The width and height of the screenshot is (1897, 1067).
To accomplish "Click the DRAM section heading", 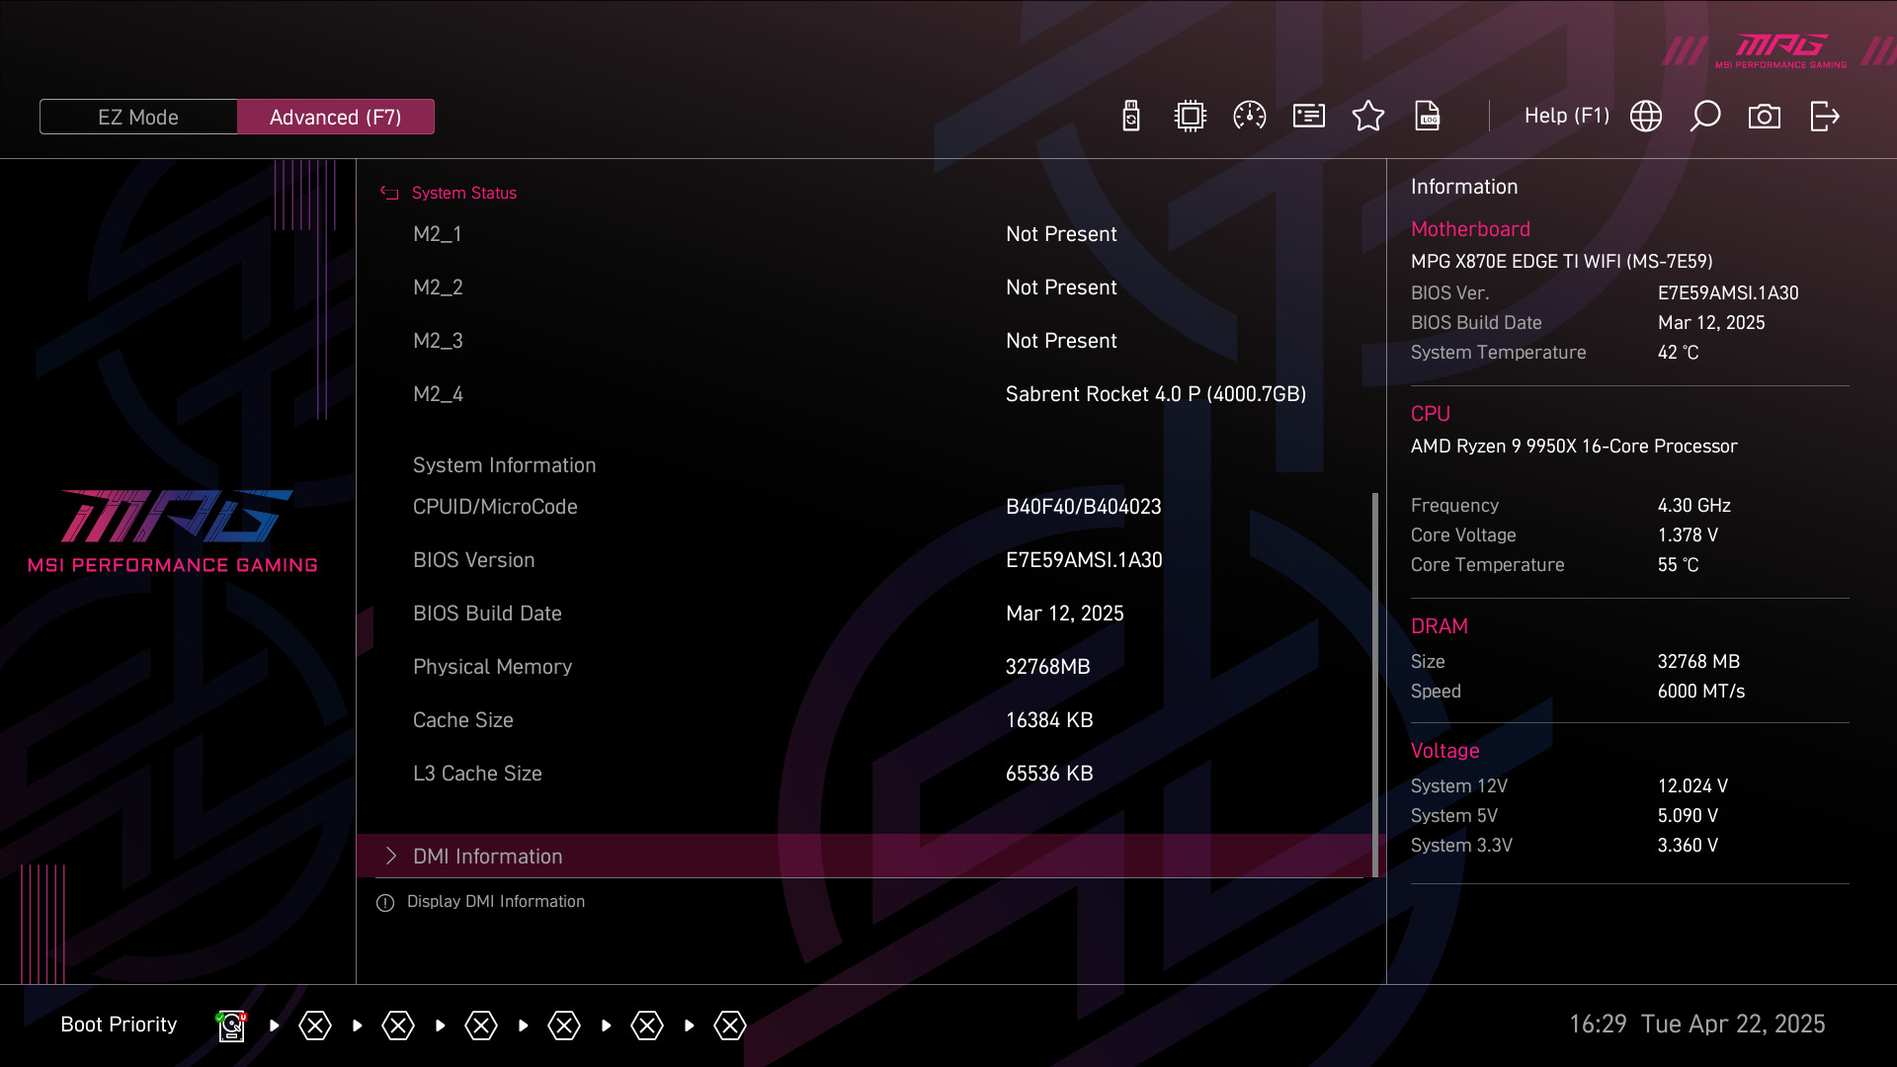I will tap(1440, 626).
